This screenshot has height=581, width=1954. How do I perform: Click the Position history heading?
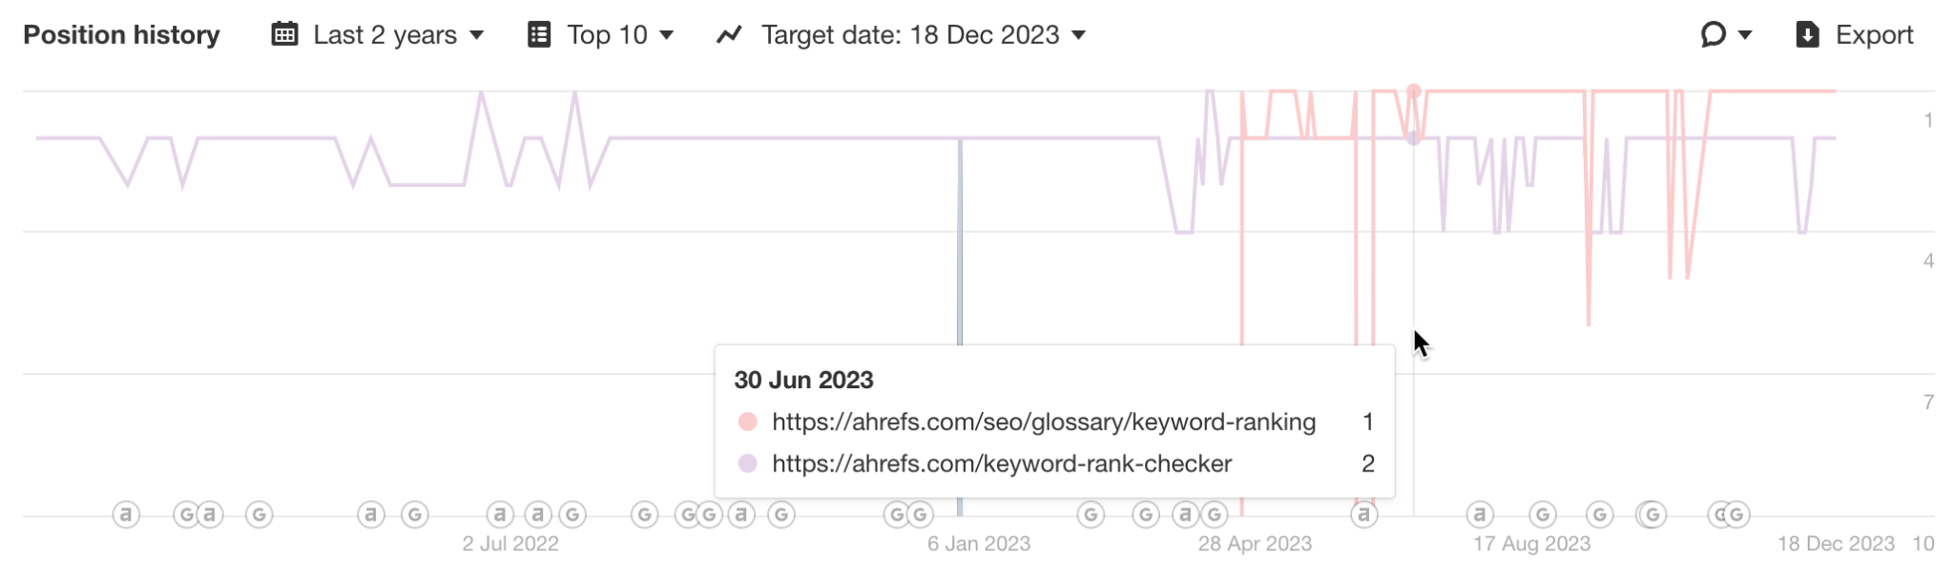point(122,34)
